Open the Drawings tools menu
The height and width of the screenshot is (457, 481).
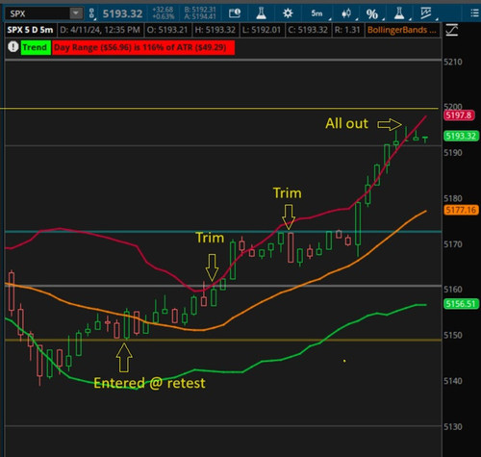click(x=427, y=13)
